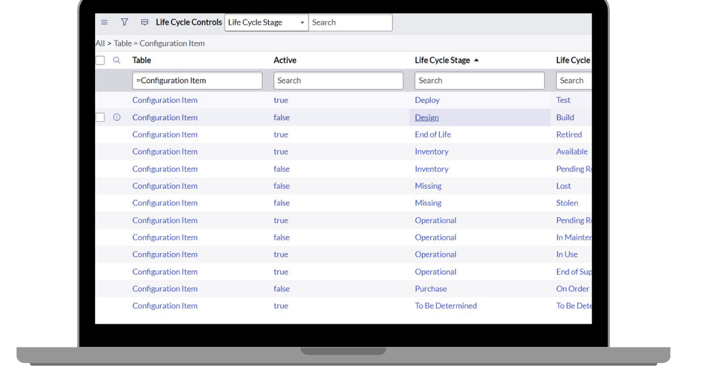Click the magnifier column search icon
Screen dimensions: 717x375
(117, 60)
